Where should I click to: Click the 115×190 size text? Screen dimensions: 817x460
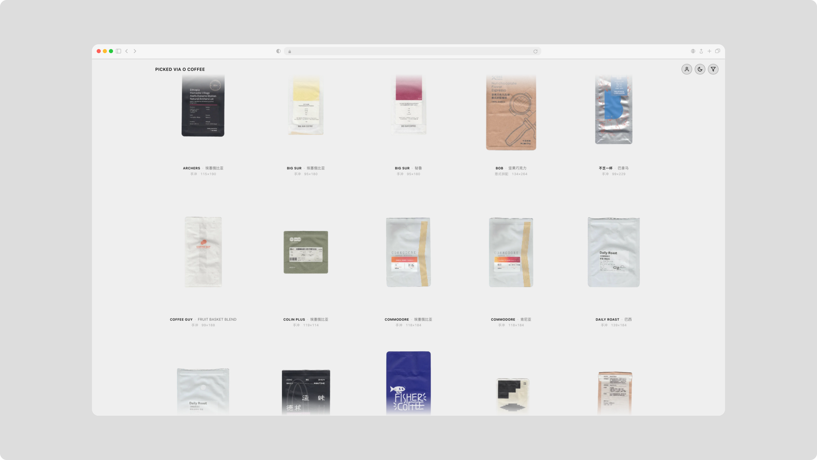pyautogui.click(x=208, y=174)
